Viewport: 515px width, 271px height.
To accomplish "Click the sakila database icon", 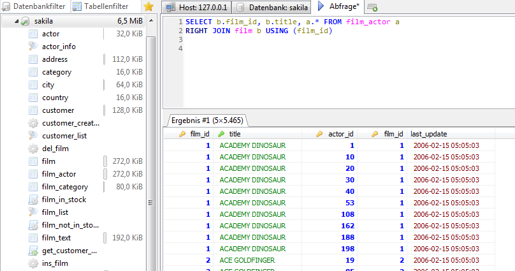I will pyautogui.click(x=25, y=21).
